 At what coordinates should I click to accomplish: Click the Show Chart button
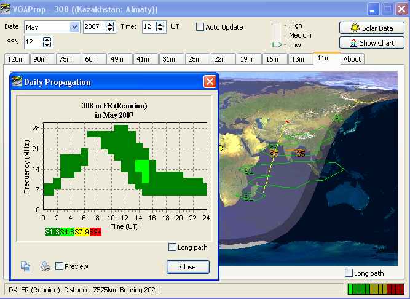pos(371,42)
